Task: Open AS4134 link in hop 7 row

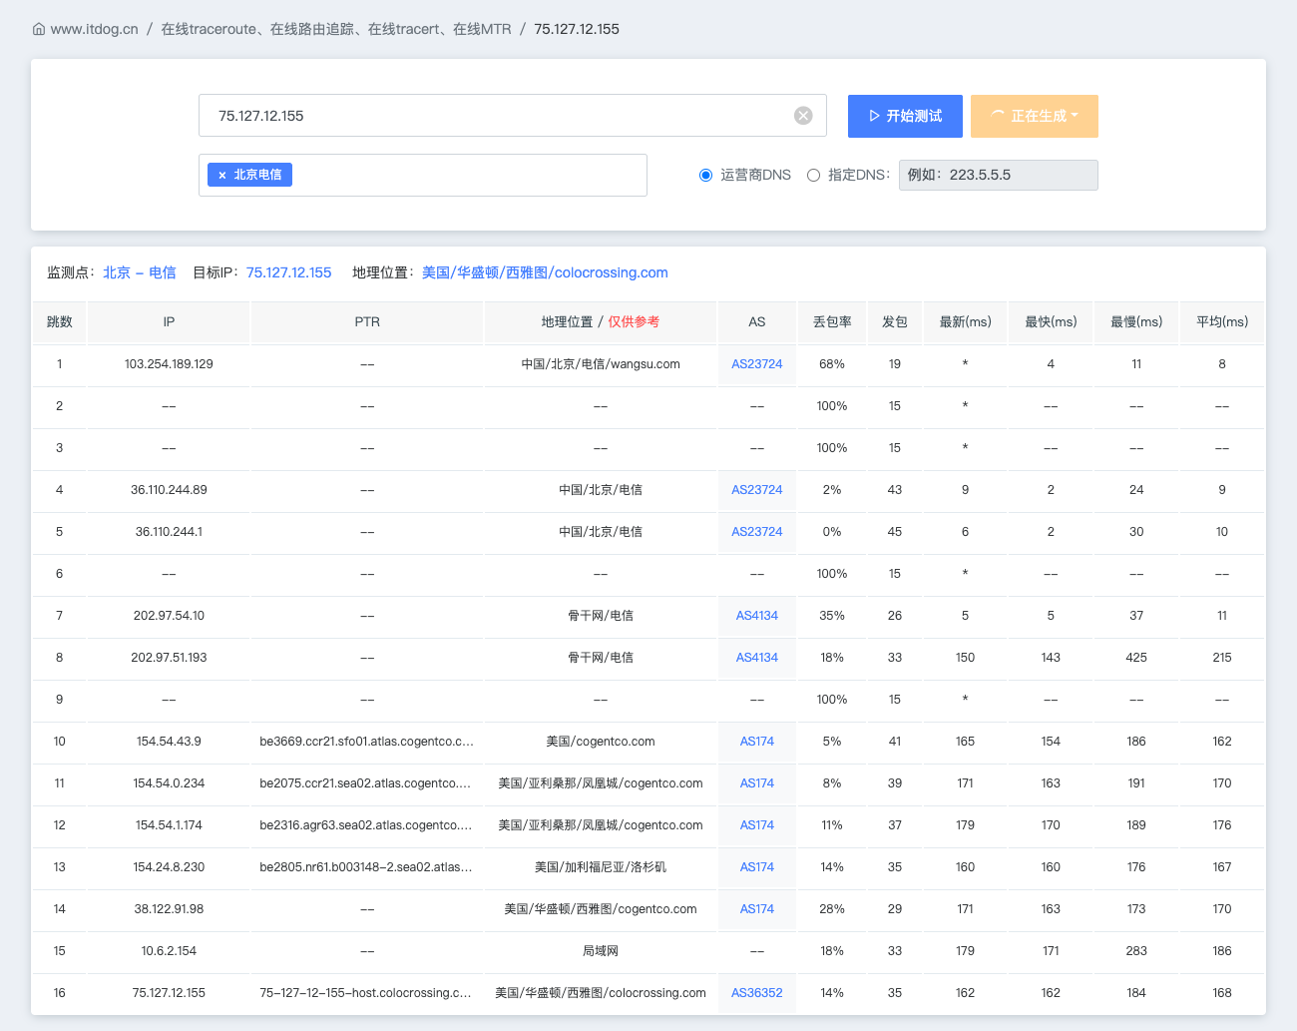Action: click(757, 616)
